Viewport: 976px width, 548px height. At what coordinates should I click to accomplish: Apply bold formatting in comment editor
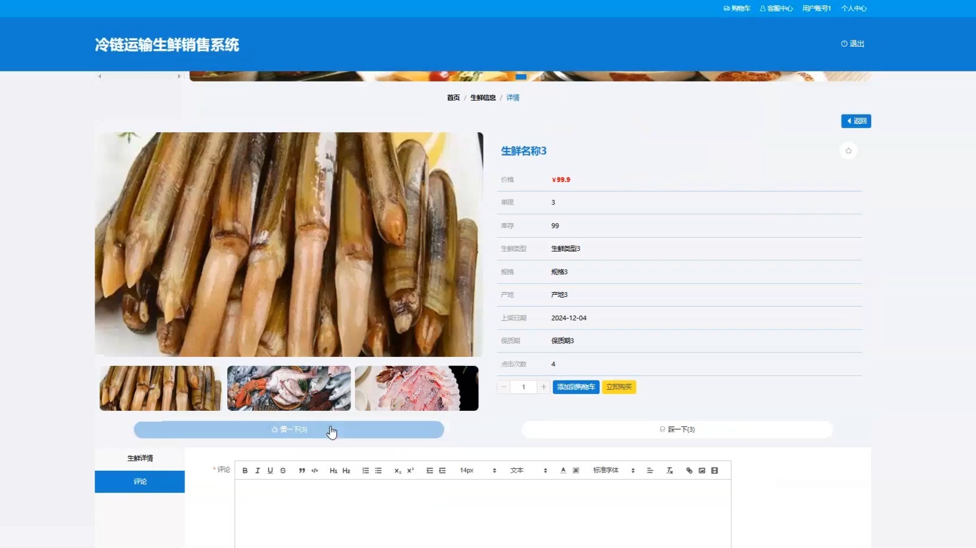[x=245, y=470]
